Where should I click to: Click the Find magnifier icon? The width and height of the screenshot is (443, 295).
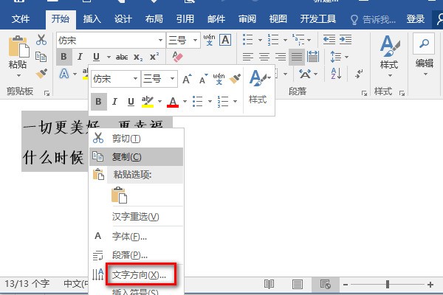pyautogui.click(x=424, y=44)
